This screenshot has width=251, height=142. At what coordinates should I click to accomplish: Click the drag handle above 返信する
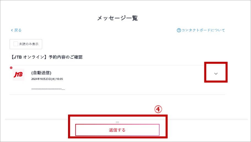click(117, 122)
